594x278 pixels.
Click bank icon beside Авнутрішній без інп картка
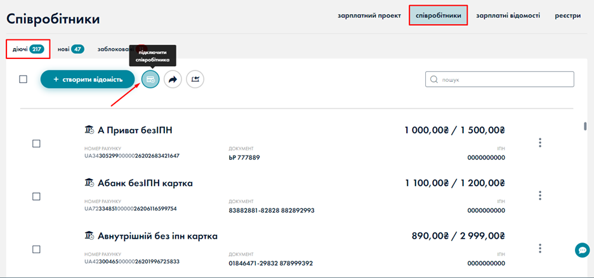pyautogui.click(x=89, y=235)
